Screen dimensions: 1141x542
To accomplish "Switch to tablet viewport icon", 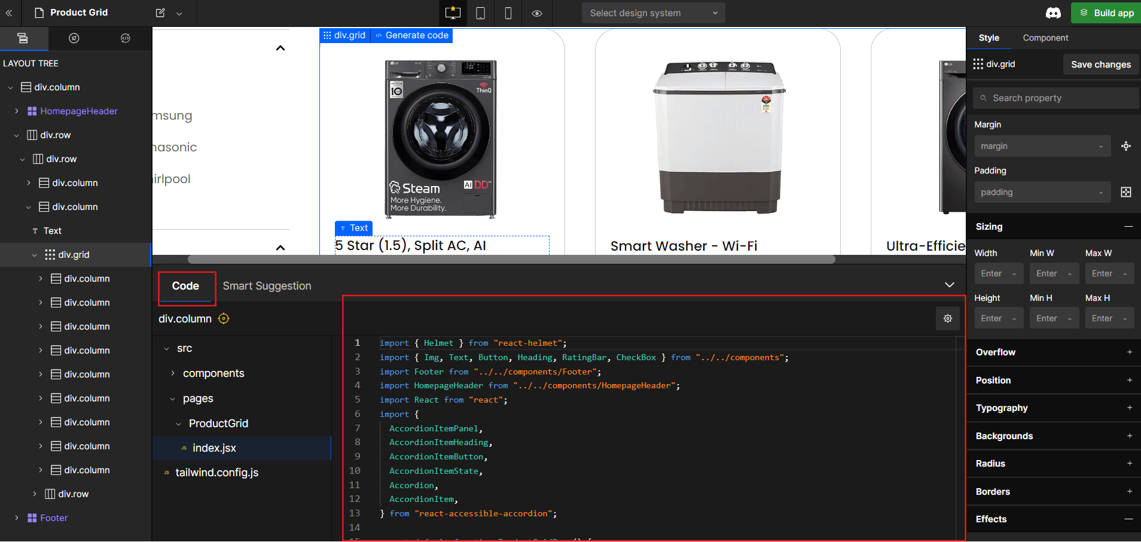I will [x=480, y=13].
